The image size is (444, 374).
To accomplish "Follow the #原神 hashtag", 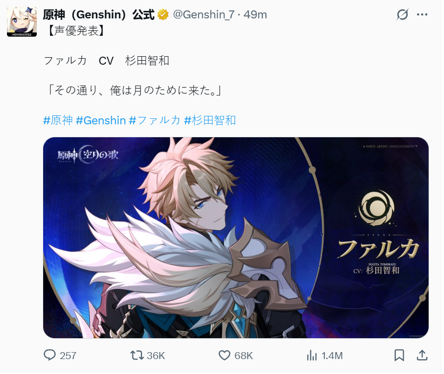I will pyautogui.click(x=58, y=120).
